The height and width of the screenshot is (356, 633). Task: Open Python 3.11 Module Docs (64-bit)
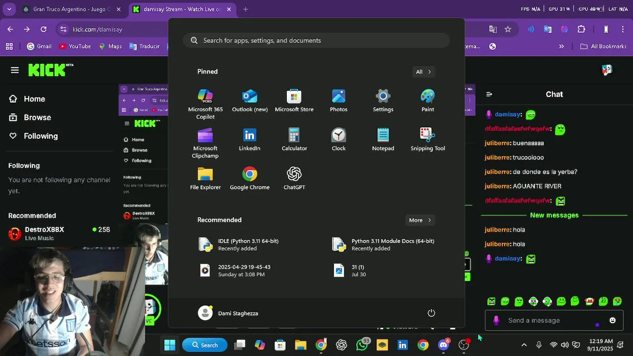pos(383,244)
